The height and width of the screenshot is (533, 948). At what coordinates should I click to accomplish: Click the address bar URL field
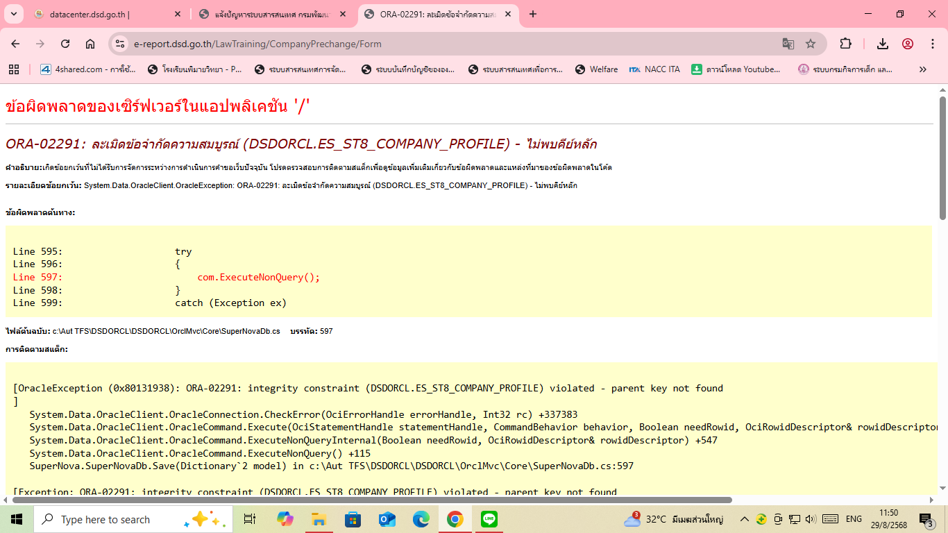(x=444, y=44)
